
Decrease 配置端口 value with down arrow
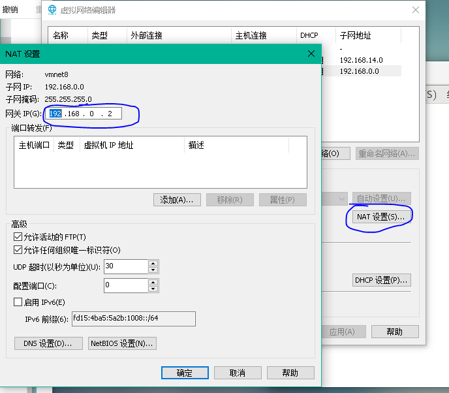[153, 289]
